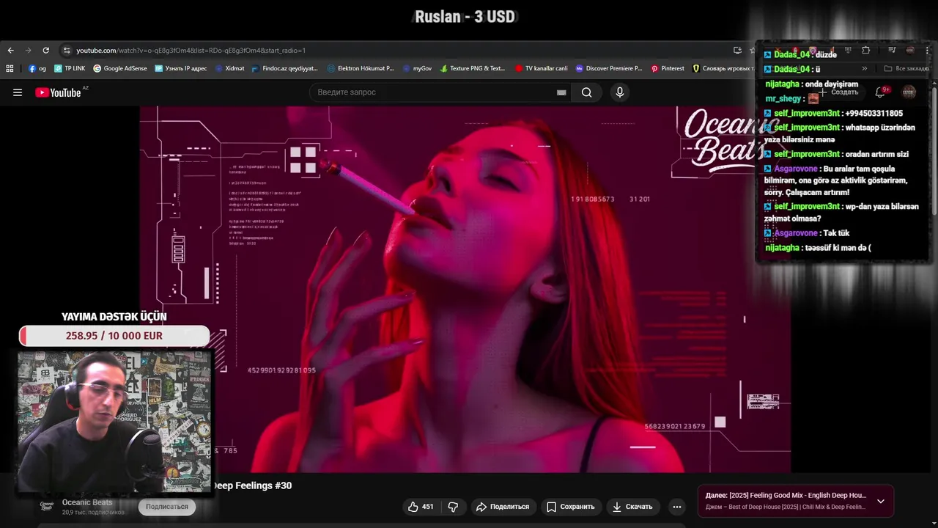Click the donation goal progress bar

[114, 336]
